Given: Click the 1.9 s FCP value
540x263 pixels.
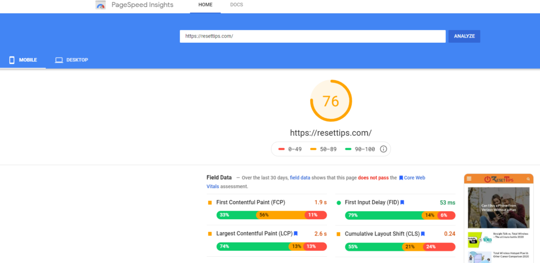Looking at the screenshot, I should [x=320, y=202].
